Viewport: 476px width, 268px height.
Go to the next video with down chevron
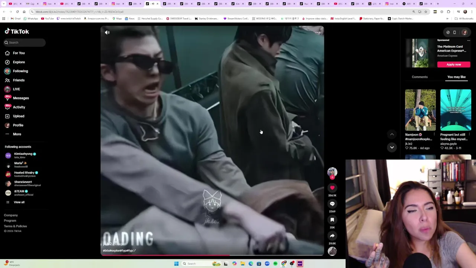[x=392, y=147]
